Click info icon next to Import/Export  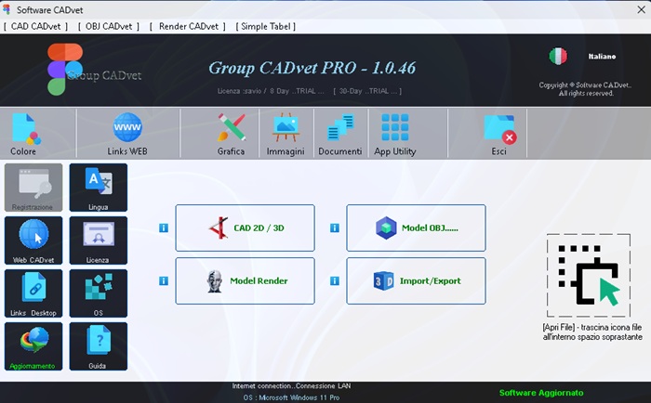point(335,281)
